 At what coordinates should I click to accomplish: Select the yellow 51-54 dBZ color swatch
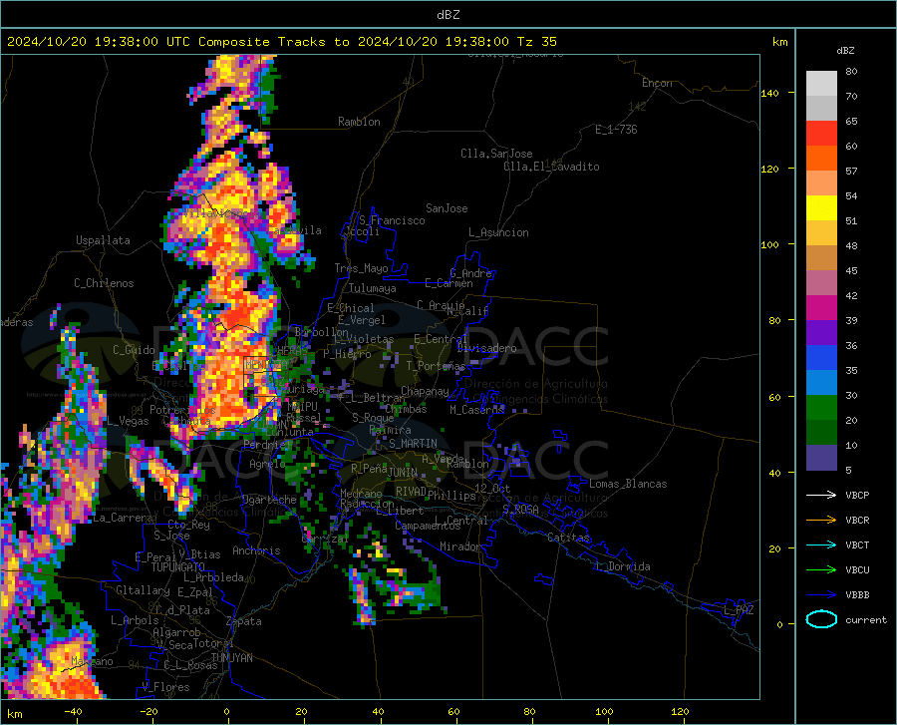point(821,208)
